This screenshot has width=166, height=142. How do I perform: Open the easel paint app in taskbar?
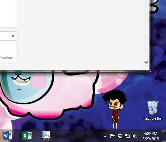click(46, 136)
